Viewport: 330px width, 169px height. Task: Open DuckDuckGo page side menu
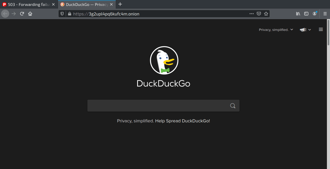tap(321, 29)
